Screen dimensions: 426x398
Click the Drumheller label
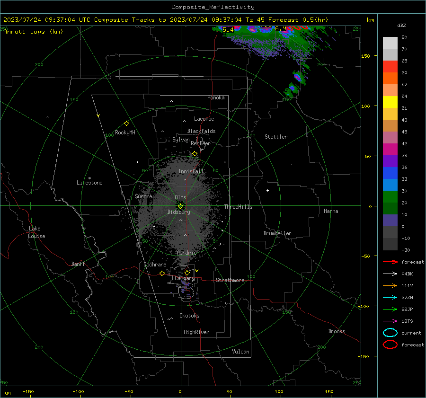tap(277, 233)
